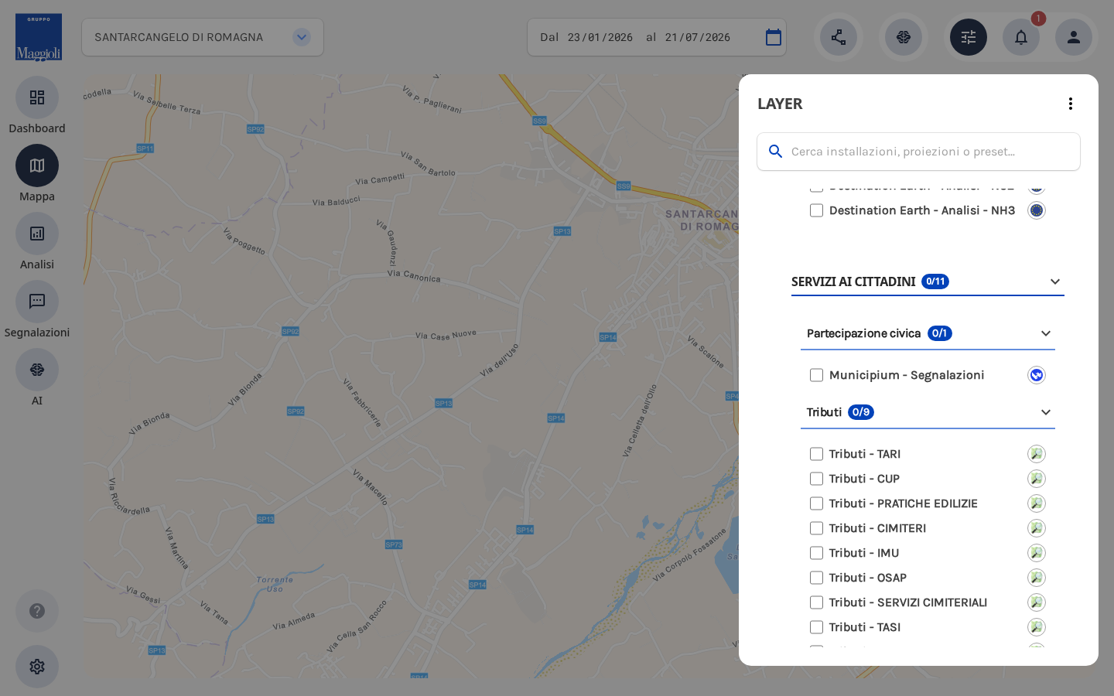The width and height of the screenshot is (1114, 696).
Task: Click the Dal start date field
Action: [x=600, y=37]
